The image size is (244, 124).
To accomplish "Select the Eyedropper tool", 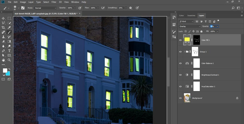I will (9, 28).
